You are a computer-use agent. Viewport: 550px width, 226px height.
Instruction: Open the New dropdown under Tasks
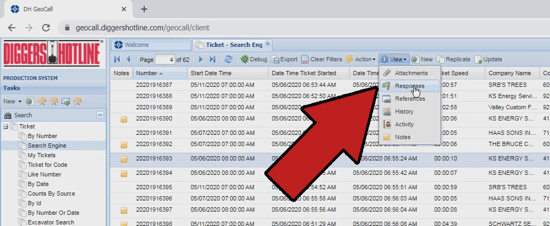12,101
